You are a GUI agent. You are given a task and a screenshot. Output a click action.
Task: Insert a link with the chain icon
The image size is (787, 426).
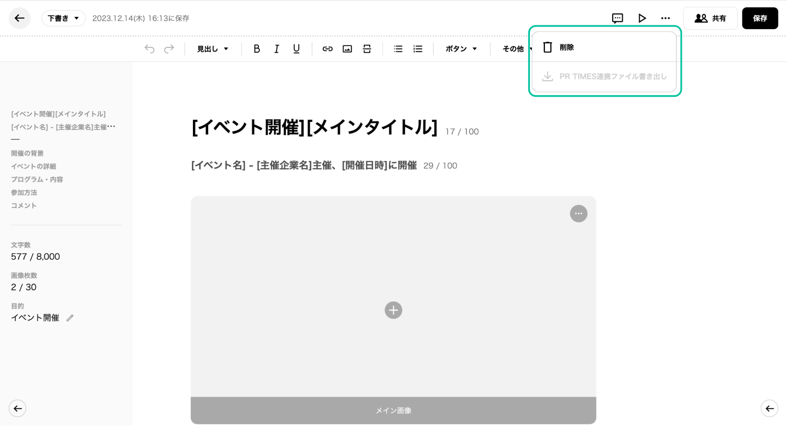327,49
